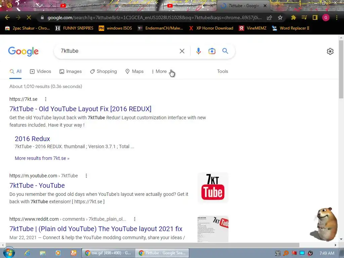344x258 pixels.
Task: Click the horizontal scrollbar right arrow
Action: pyautogui.click(x=336, y=245)
